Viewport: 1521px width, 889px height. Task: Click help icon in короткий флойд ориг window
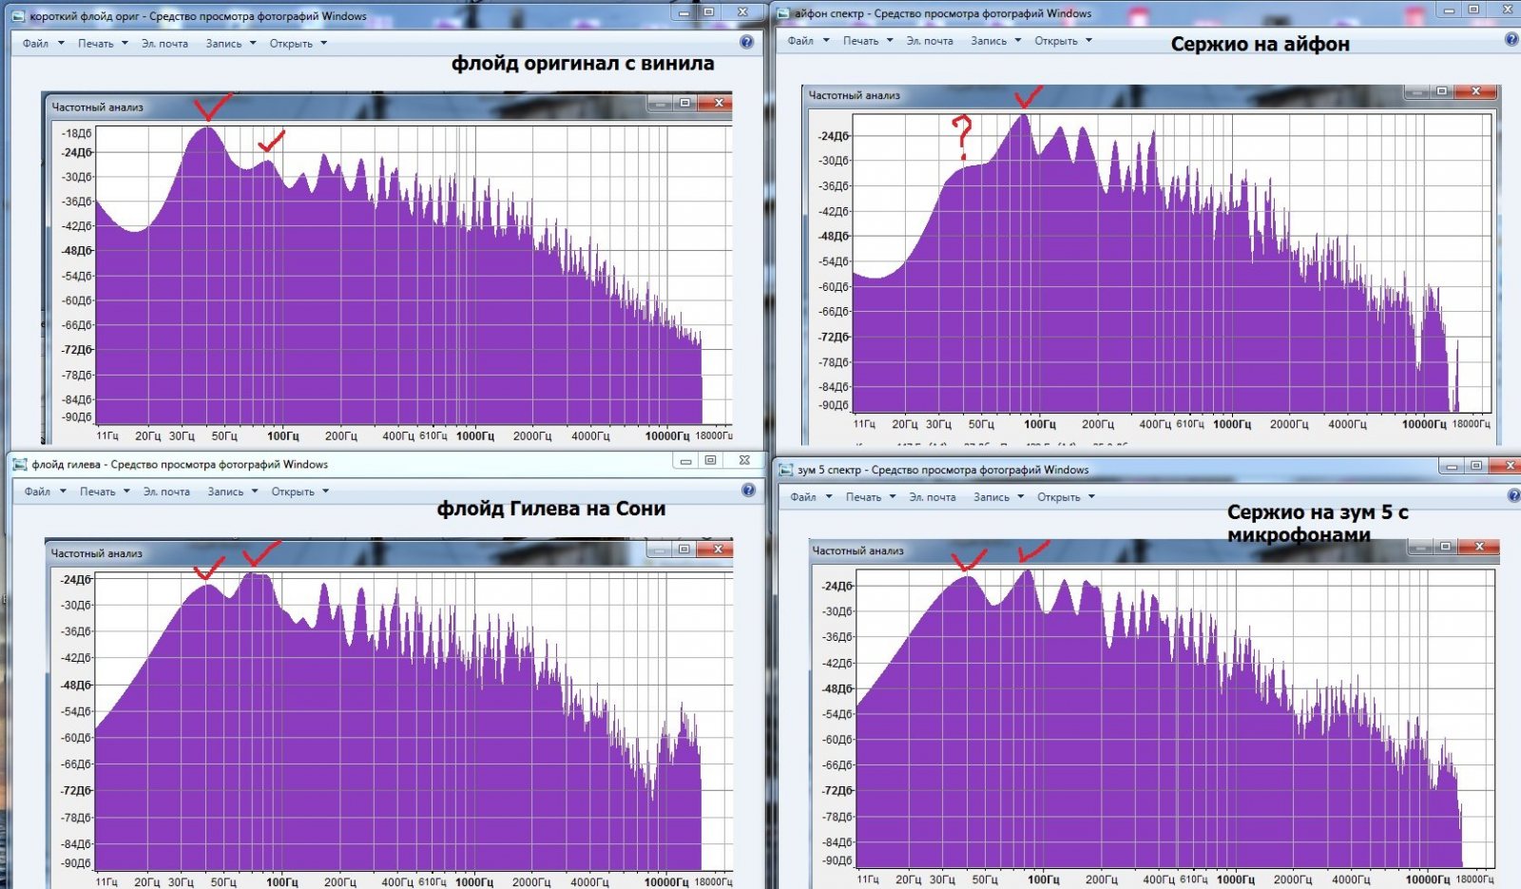click(746, 42)
